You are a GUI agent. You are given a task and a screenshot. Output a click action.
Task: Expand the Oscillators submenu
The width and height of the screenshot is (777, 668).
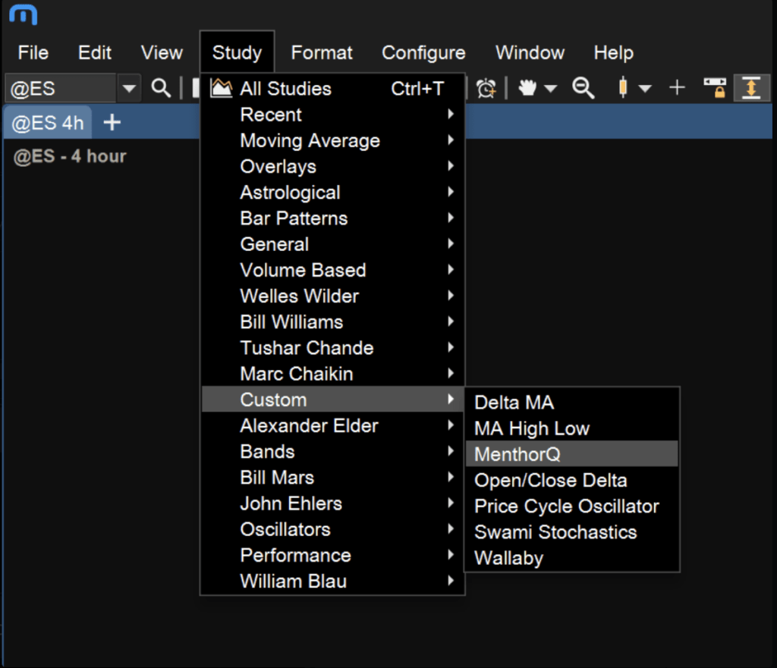point(285,529)
